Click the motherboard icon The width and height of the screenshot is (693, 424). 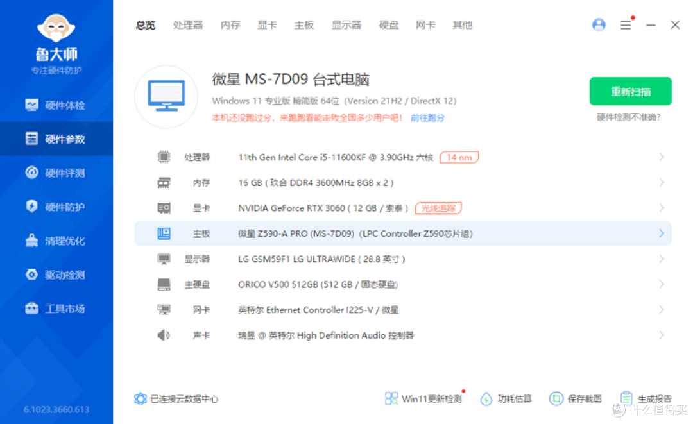[164, 233]
